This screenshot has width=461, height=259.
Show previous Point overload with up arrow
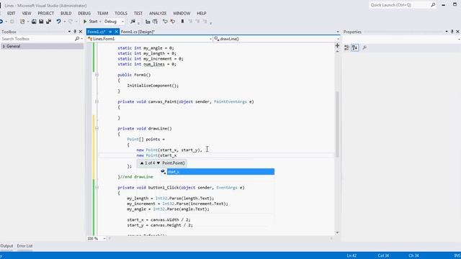(x=142, y=163)
